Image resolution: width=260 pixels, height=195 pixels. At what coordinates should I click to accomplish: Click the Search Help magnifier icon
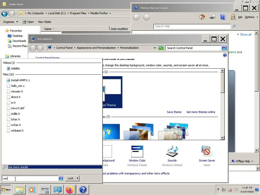click(234, 26)
